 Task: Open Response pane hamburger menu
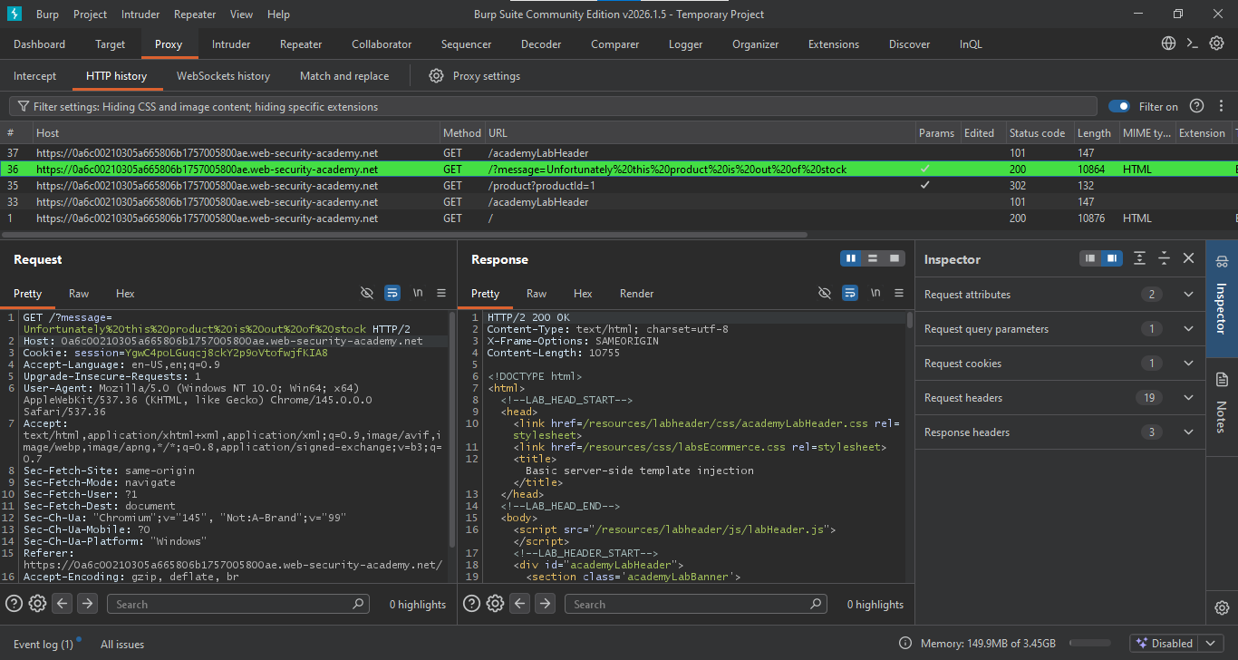[x=899, y=293]
